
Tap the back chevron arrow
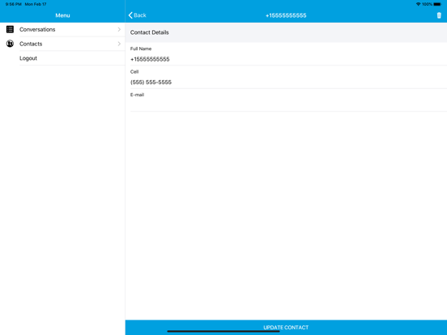pos(130,15)
